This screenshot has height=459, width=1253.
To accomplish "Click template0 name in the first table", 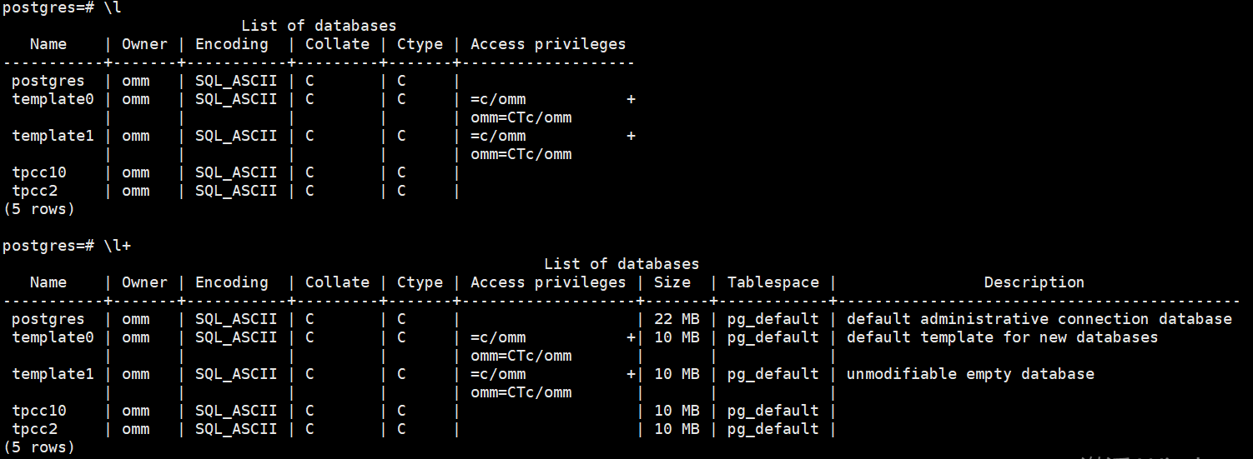I will tap(53, 99).
